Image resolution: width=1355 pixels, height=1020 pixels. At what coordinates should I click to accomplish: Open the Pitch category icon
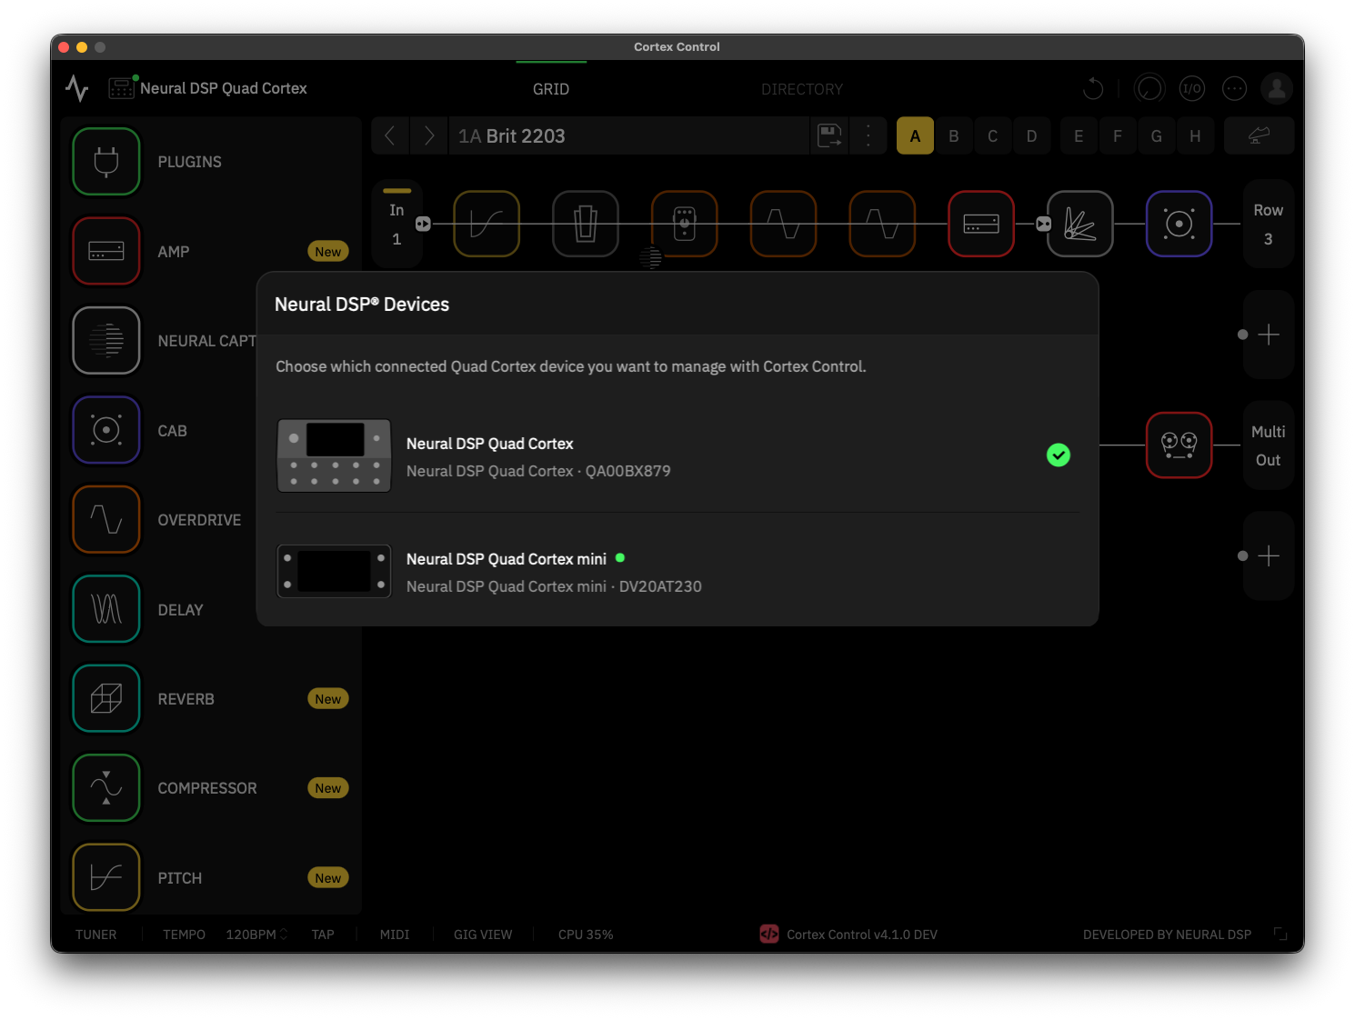click(106, 877)
